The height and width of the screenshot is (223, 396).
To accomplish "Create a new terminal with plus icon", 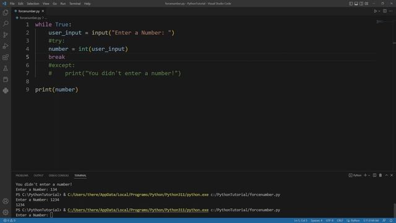I will click(365, 175).
